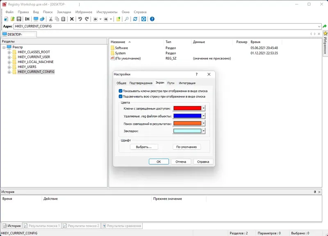This screenshot has height=236, width=328.
Task: Close the История panel with its X
Action: click(319, 192)
